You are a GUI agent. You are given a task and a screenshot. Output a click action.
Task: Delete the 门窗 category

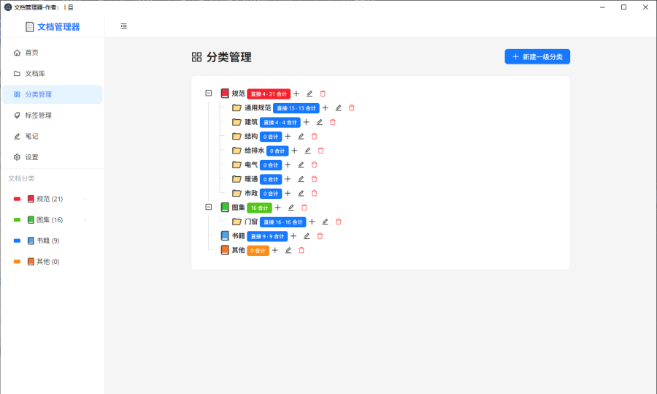pyautogui.click(x=339, y=222)
